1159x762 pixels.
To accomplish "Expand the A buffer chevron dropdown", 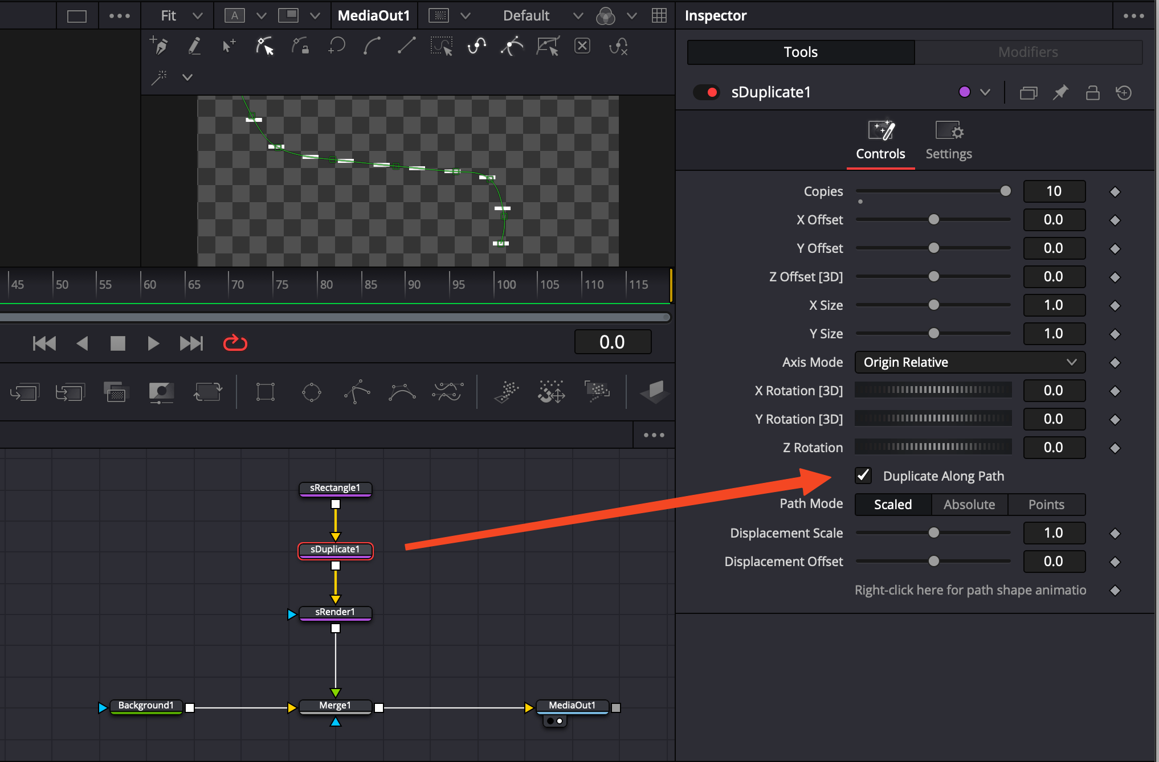I will [x=261, y=15].
